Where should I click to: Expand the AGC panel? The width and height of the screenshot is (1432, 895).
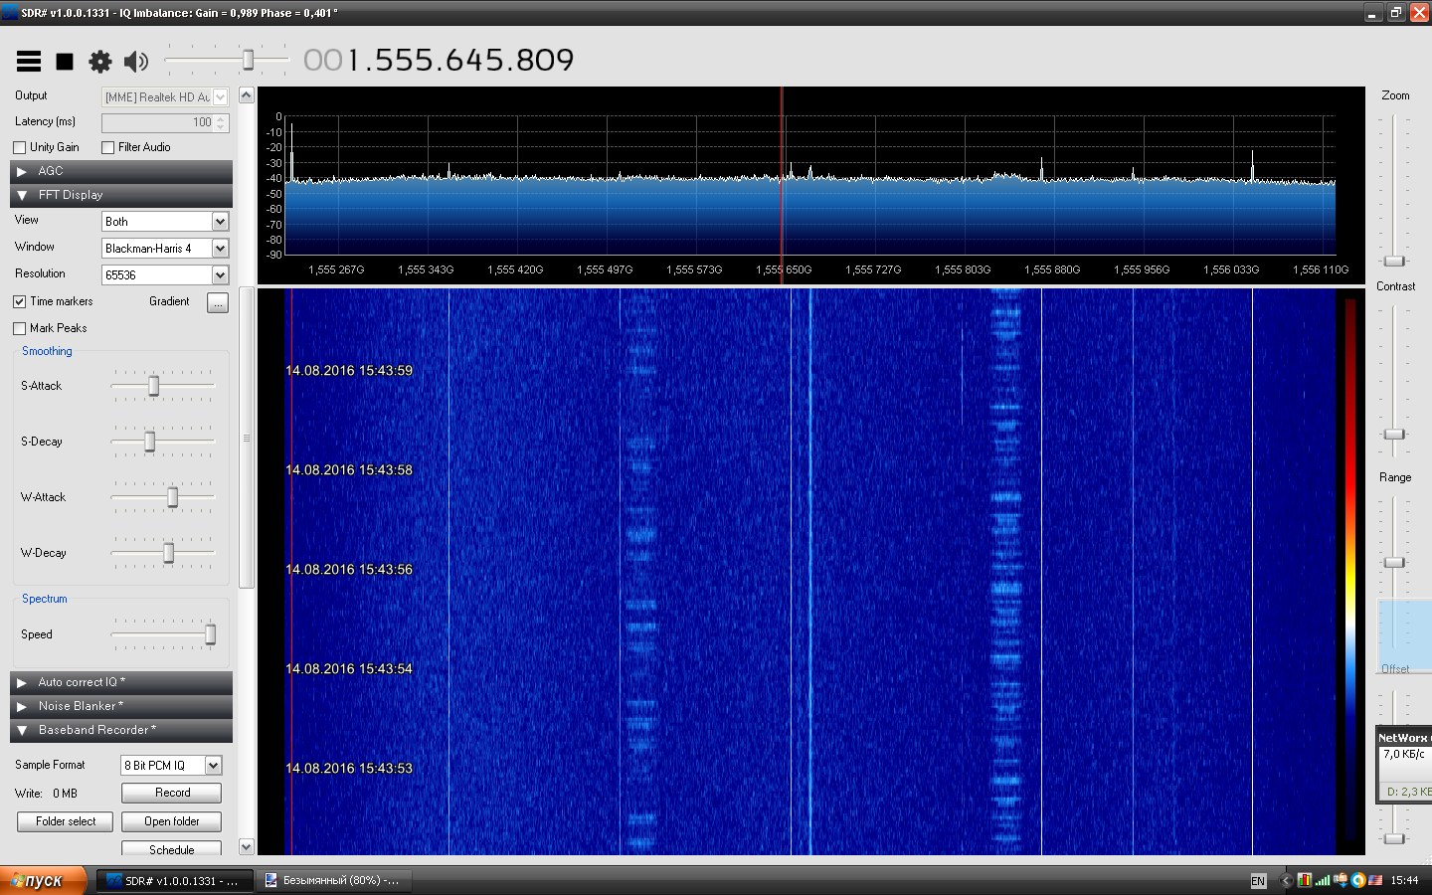pos(121,171)
